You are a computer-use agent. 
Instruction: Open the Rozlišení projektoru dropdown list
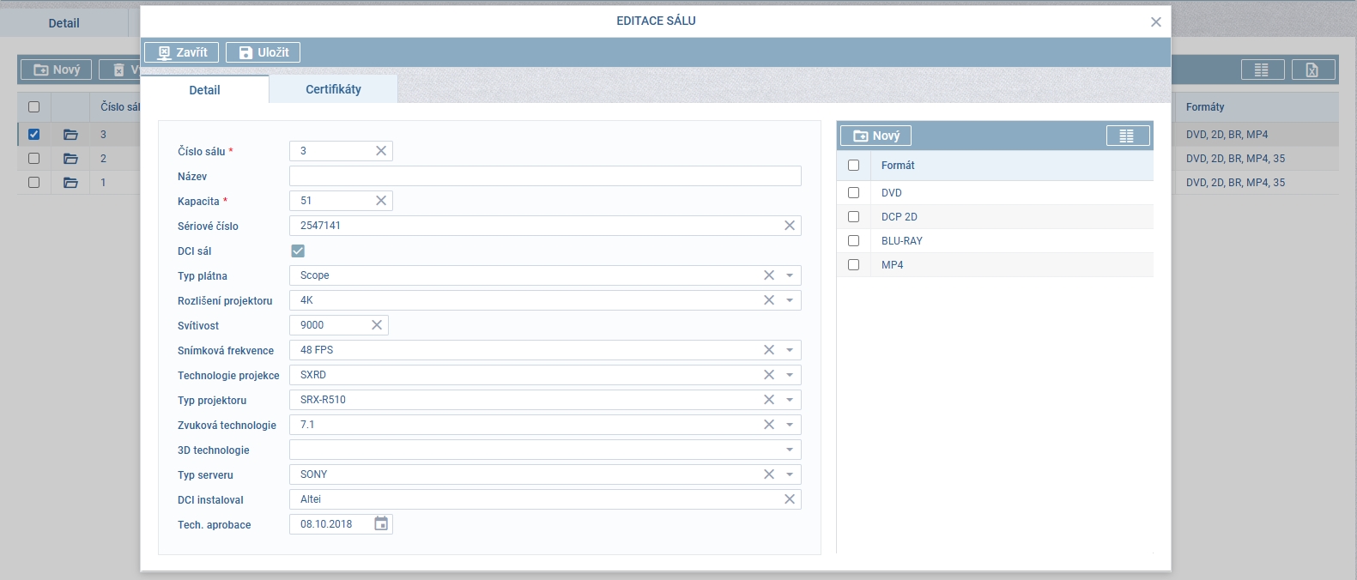(789, 300)
